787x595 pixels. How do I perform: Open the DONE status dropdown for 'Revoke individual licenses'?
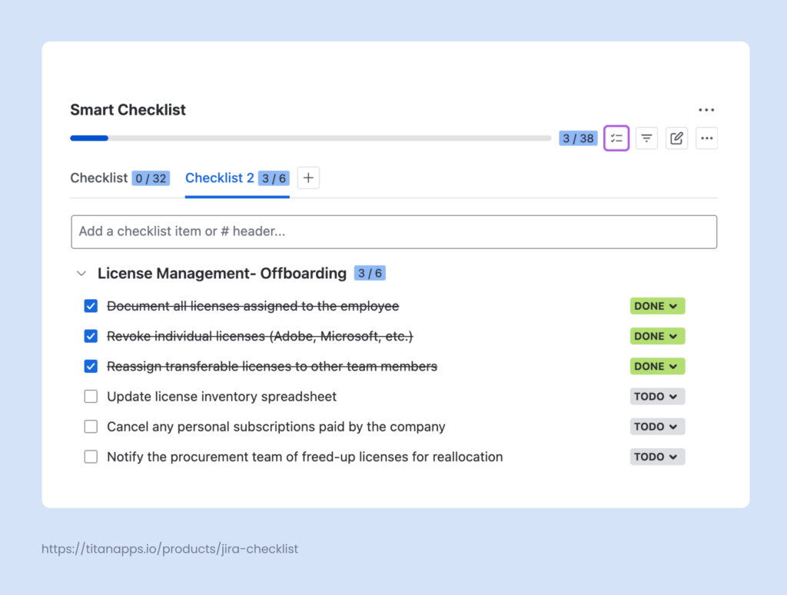657,336
